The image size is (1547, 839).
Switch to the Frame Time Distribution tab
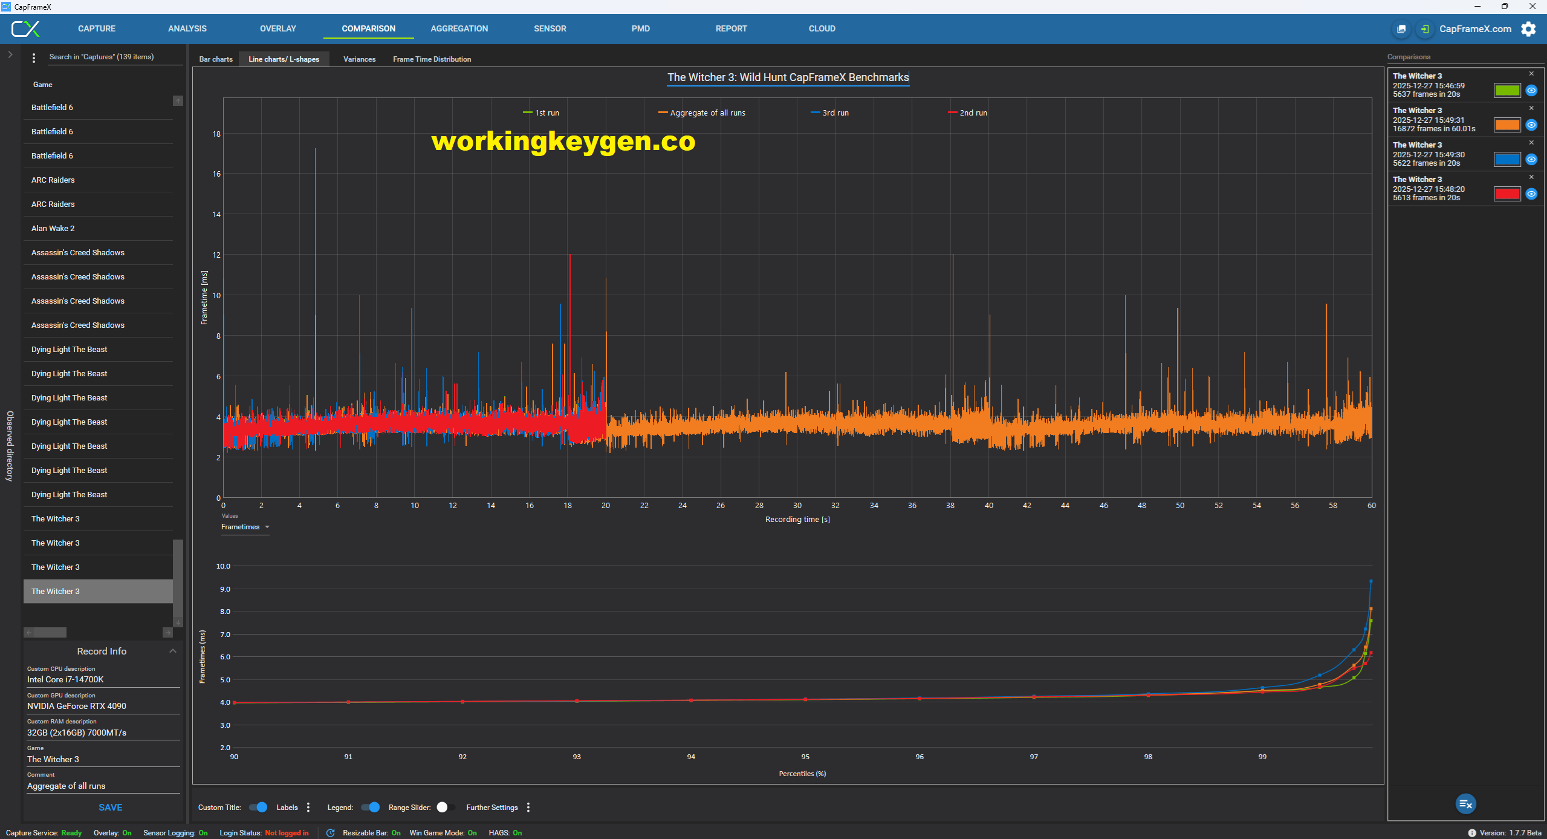click(432, 59)
